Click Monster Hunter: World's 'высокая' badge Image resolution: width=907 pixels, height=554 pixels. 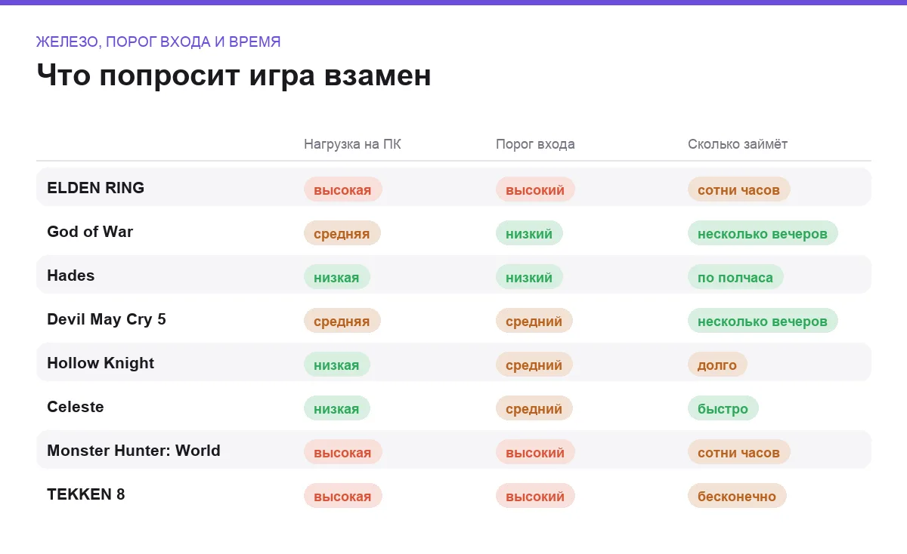tap(343, 452)
